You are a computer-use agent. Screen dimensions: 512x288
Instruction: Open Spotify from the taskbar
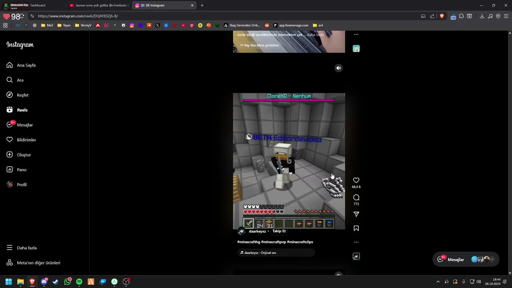(x=79, y=282)
